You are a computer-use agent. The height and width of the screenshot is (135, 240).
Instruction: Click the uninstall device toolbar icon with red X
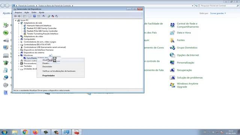(x=53, y=16)
